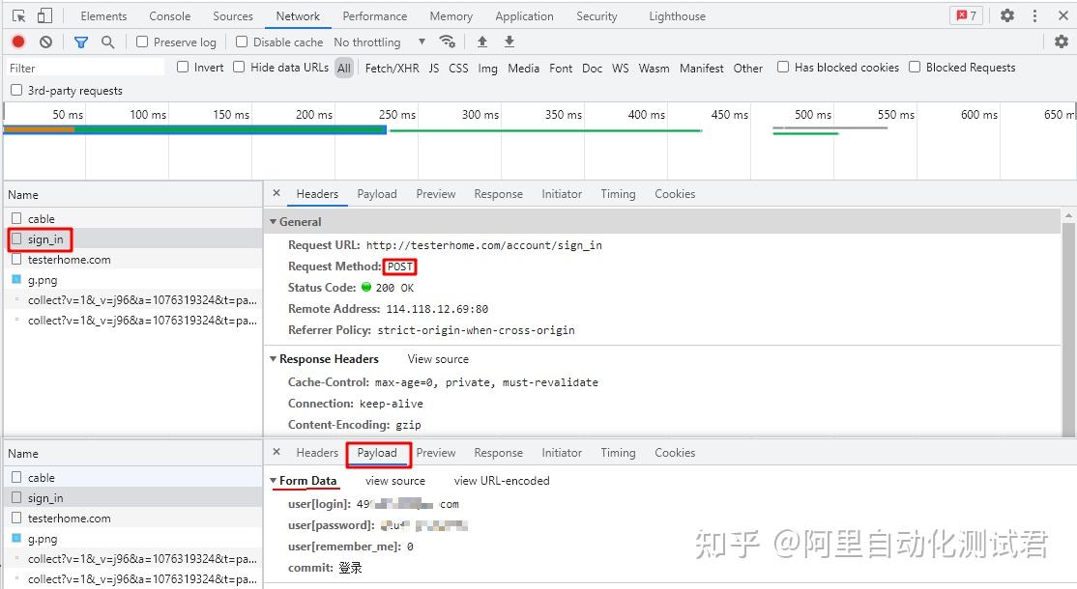The width and height of the screenshot is (1077, 589).
Task: Open the Application panel
Action: (524, 15)
